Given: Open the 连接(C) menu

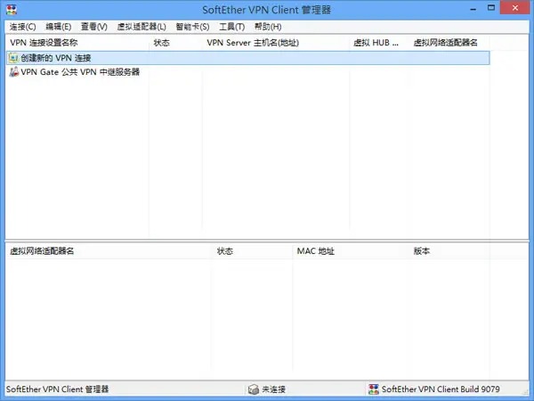Looking at the screenshot, I should pyautogui.click(x=22, y=27).
